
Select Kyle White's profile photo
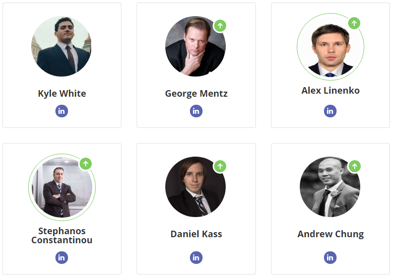61,47
